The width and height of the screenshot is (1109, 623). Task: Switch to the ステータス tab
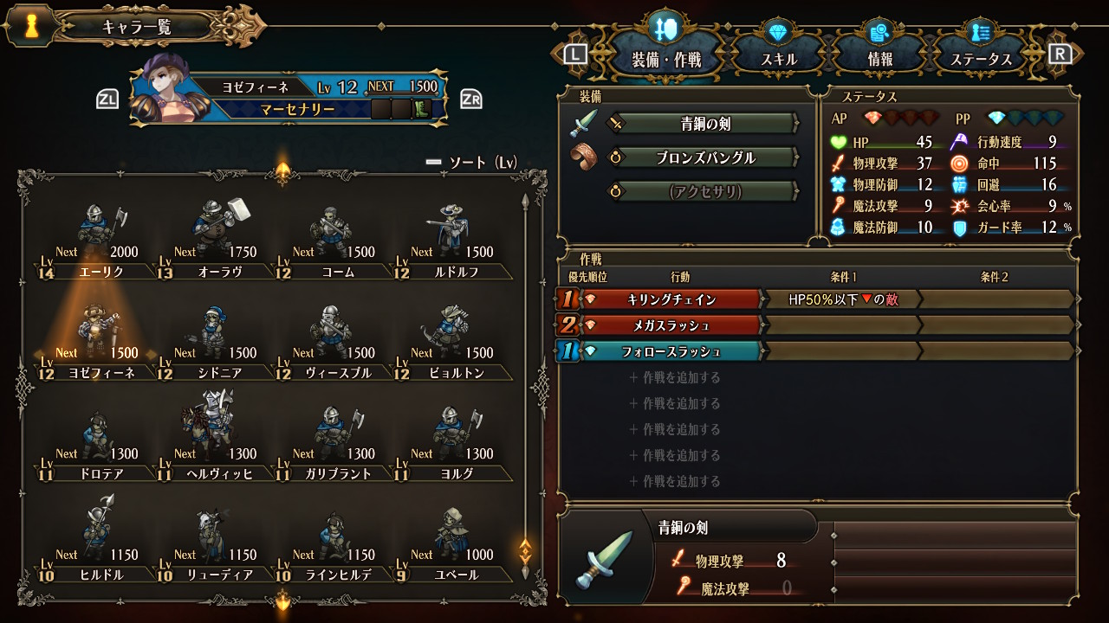pos(981,48)
